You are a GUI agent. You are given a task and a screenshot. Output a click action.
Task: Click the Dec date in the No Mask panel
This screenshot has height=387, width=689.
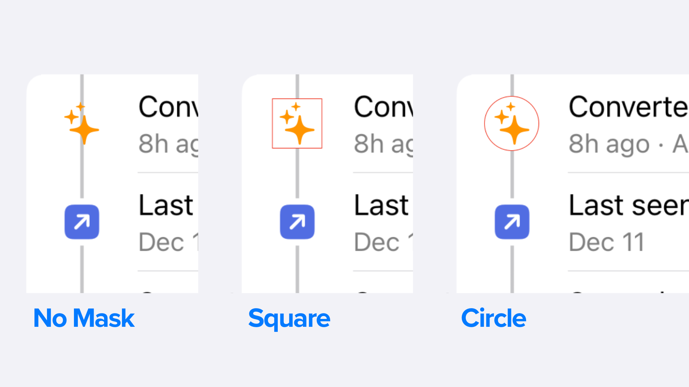point(168,242)
